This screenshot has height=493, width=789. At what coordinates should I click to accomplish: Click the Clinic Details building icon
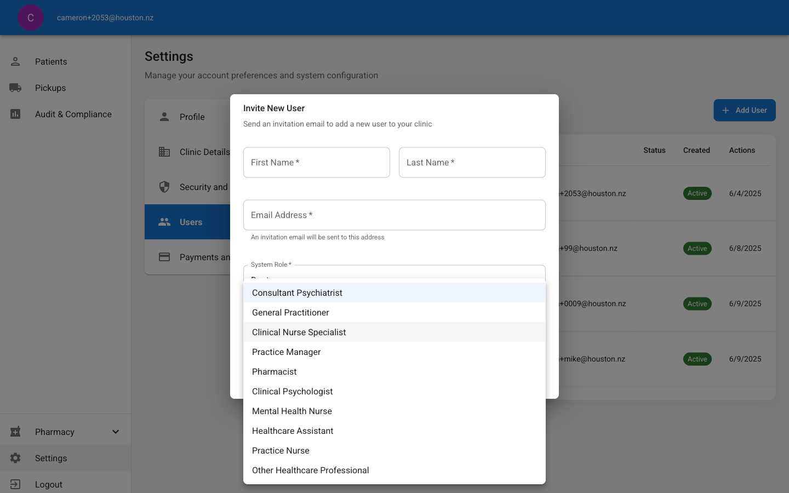[164, 152]
